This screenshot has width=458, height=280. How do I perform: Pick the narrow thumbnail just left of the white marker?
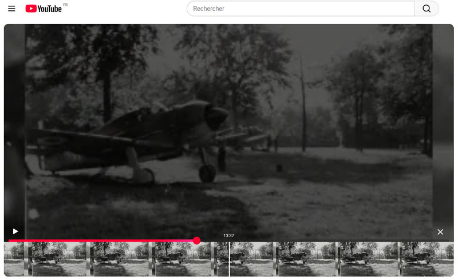pos(222,259)
